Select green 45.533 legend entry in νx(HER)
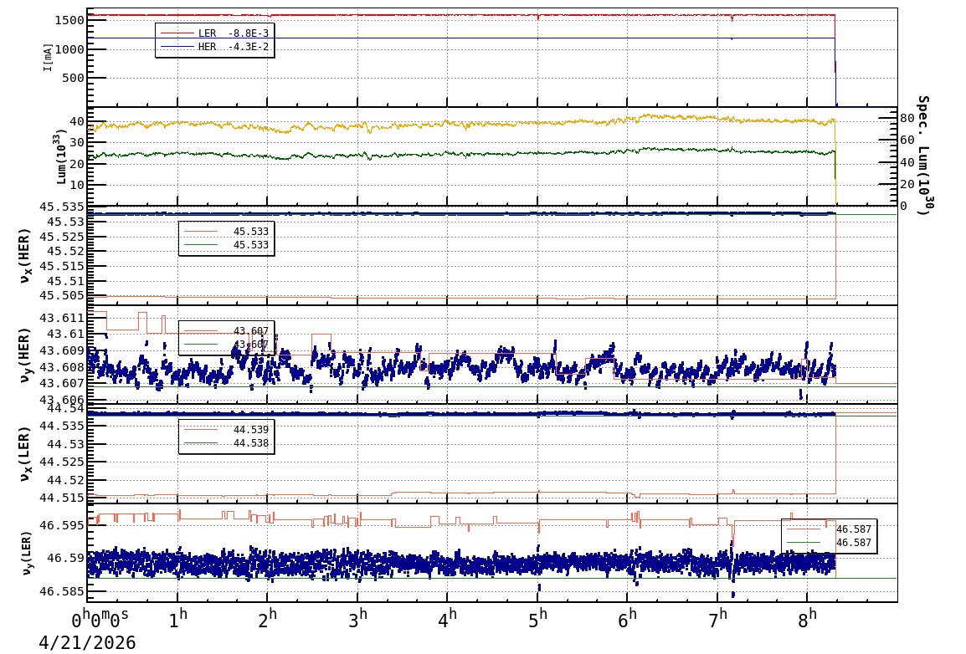This screenshot has width=966, height=654. (x=226, y=245)
